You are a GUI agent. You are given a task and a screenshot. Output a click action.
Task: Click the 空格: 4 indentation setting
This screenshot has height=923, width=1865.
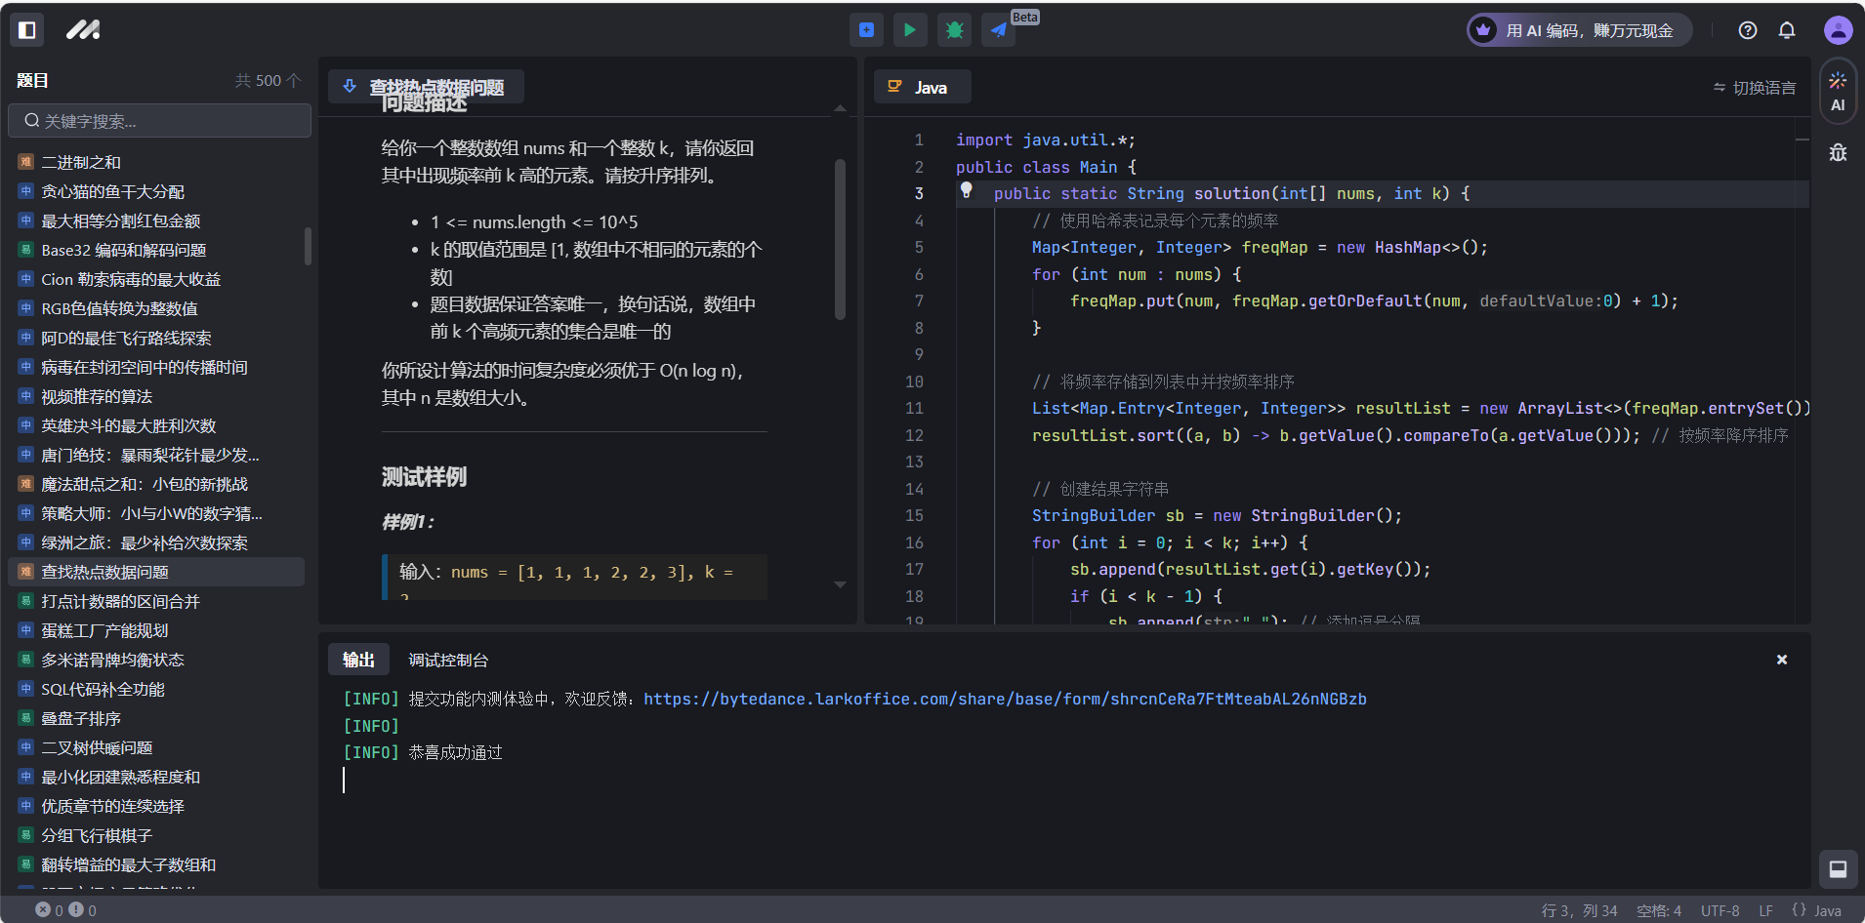coord(1659,910)
